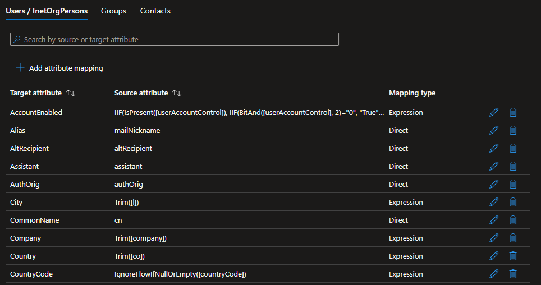Screen dimensions: 541x285
Task: Edit the CommonName mapping
Action: tap(494, 220)
